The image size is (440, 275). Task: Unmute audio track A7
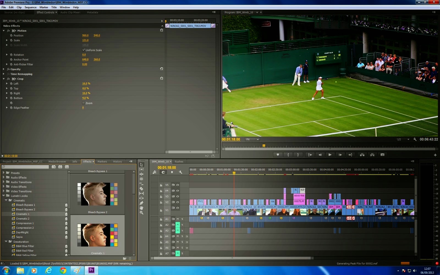point(178,253)
